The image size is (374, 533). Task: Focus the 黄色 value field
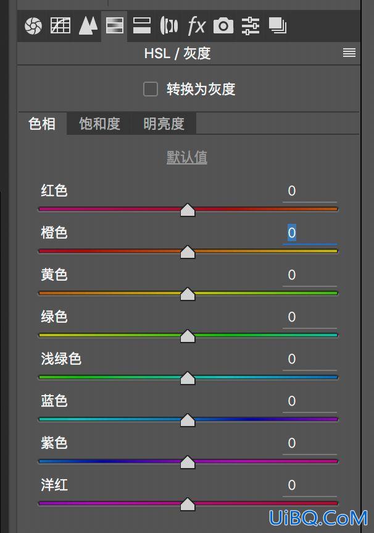coord(310,275)
